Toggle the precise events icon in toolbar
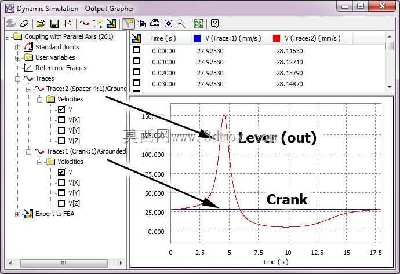This screenshot has width=400, height=274. point(128,24)
